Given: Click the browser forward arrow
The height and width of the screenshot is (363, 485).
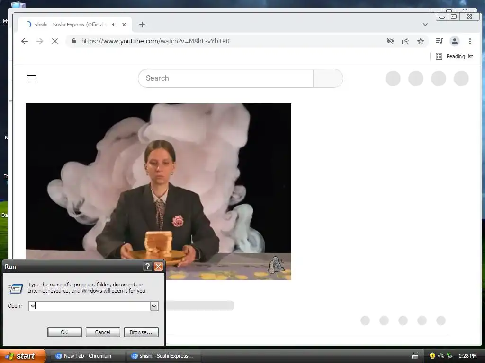Looking at the screenshot, I should coord(40,41).
